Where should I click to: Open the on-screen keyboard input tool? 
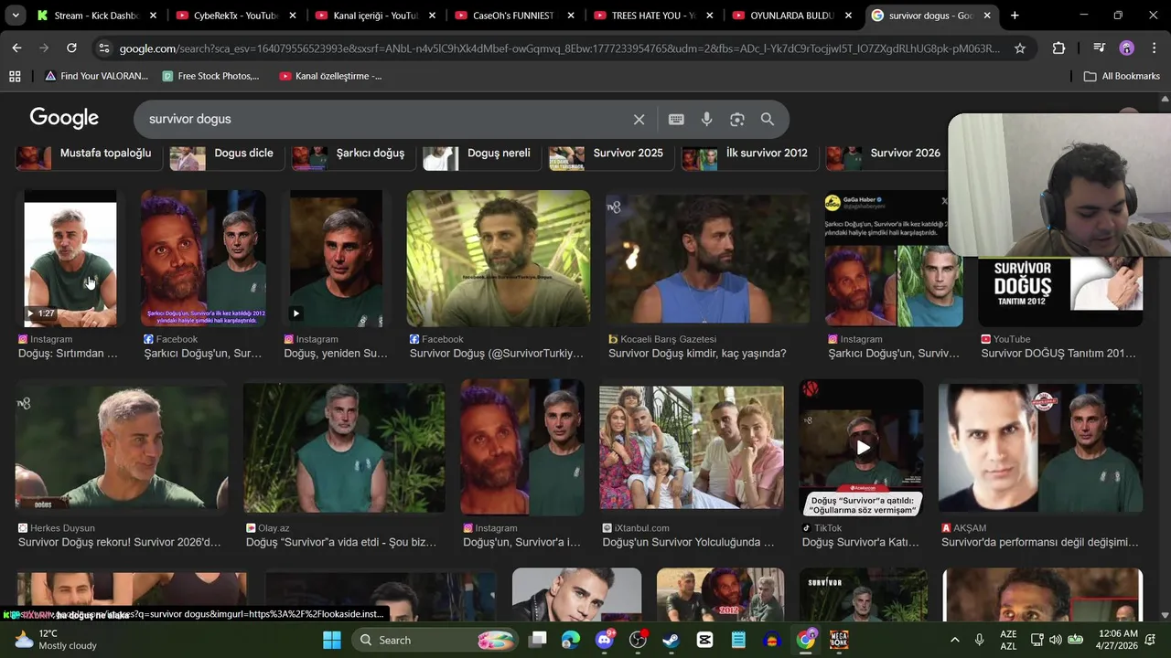point(676,119)
